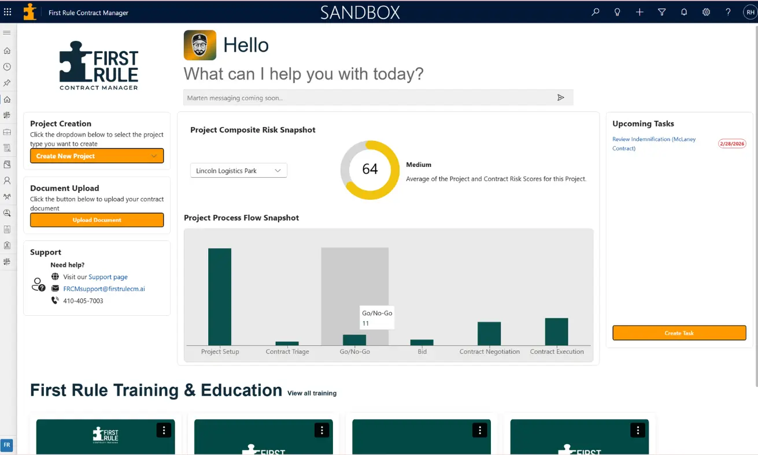Click the plus quick-create icon
The height and width of the screenshot is (455, 758).
point(639,12)
